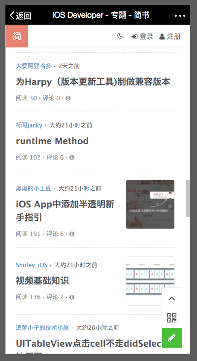Click the info icon in the runtime Method row

tap(72, 158)
